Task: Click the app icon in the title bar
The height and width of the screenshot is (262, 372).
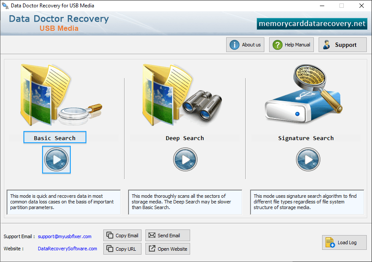Action: (5, 6)
